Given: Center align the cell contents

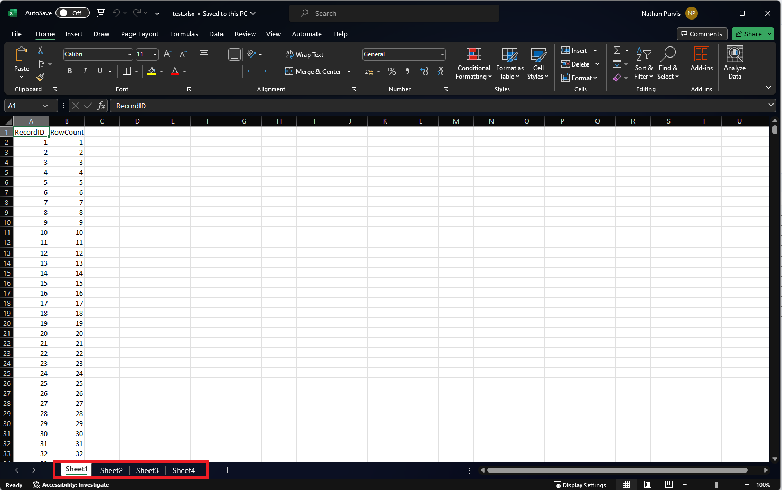Looking at the screenshot, I should click(x=219, y=71).
